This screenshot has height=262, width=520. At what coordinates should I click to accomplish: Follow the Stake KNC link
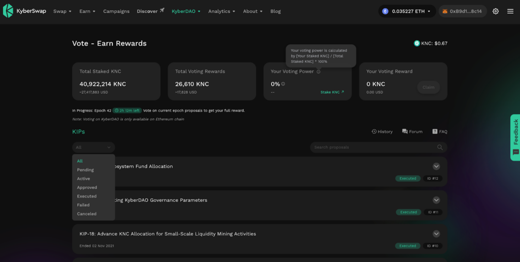pos(332,92)
